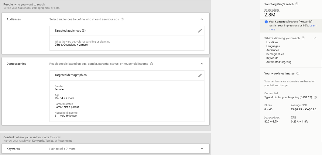
Task: Click the CTR estimate label
Action: 293,117
